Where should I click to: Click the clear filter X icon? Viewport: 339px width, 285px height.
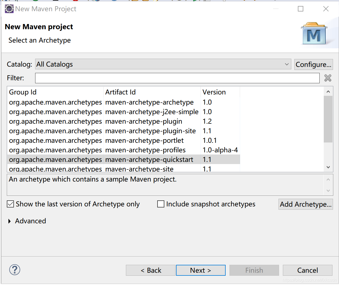click(x=328, y=78)
